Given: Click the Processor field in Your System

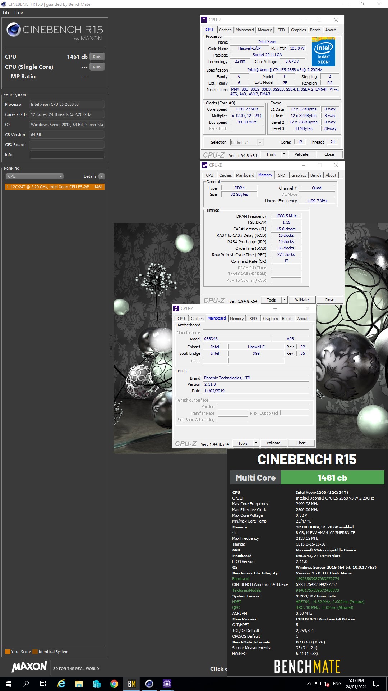Looking at the screenshot, I should click(x=67, y=104).
